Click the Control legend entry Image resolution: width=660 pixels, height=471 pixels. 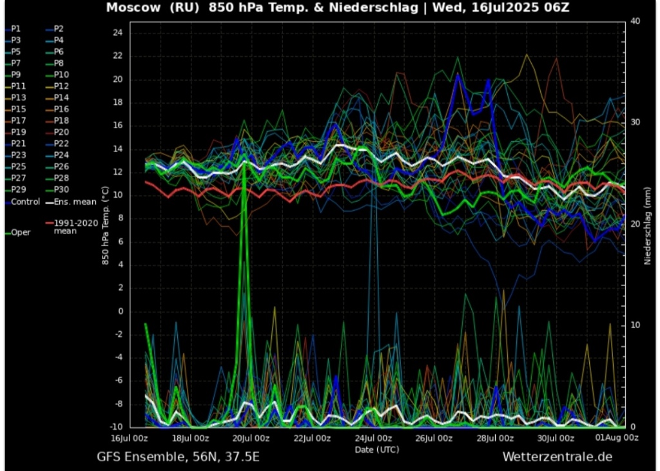[25, 202]
